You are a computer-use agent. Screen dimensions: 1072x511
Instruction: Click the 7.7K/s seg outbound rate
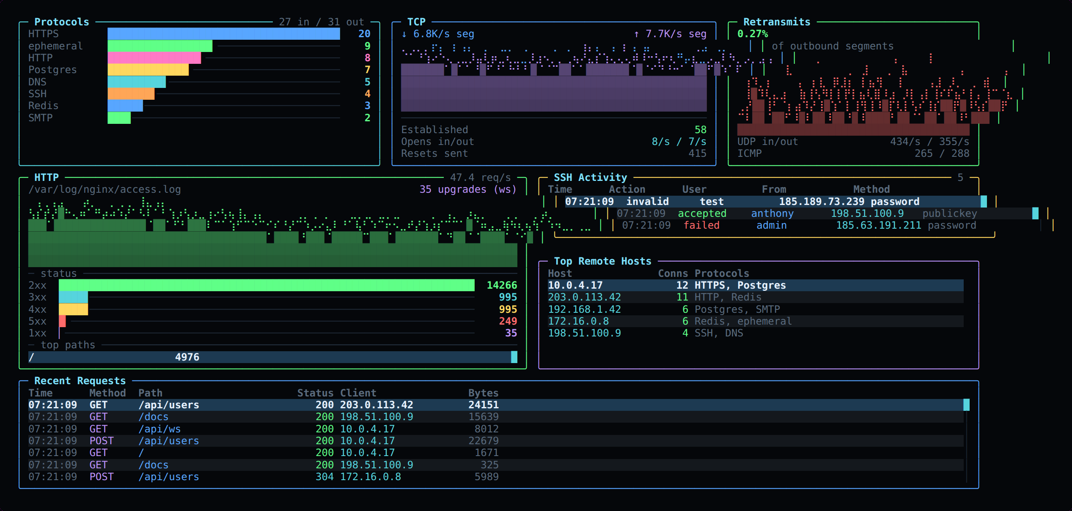[x=670, y=34]
